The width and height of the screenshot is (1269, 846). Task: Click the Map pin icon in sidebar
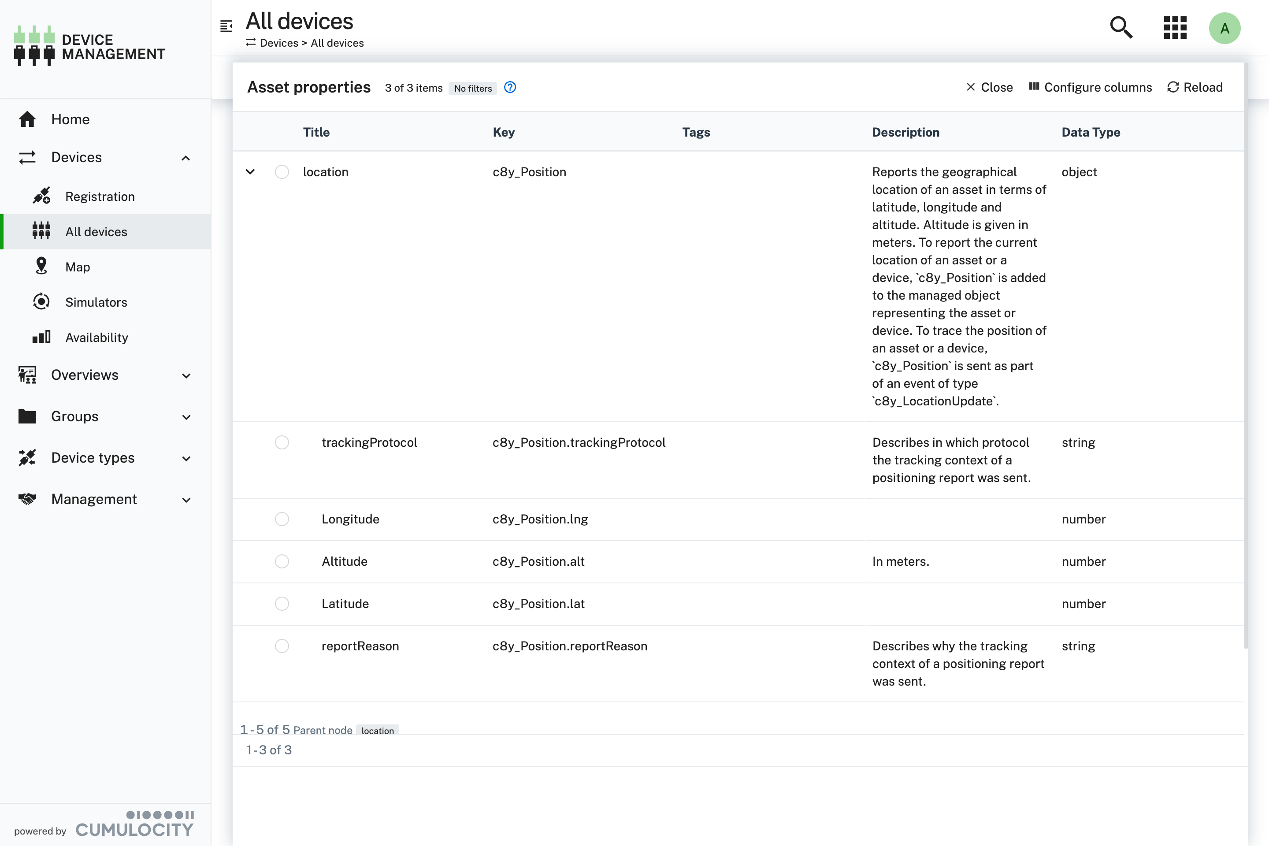click(x=41, y=267)
